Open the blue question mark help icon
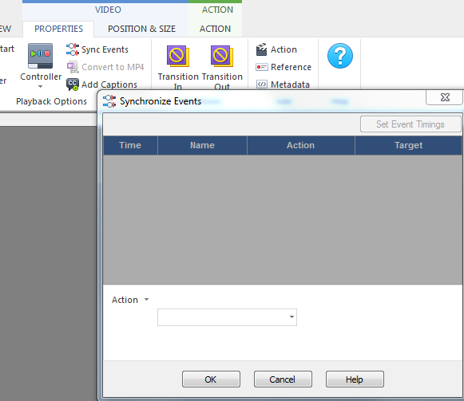This screenshot has height=401, width=464. [x=340, y=56]
